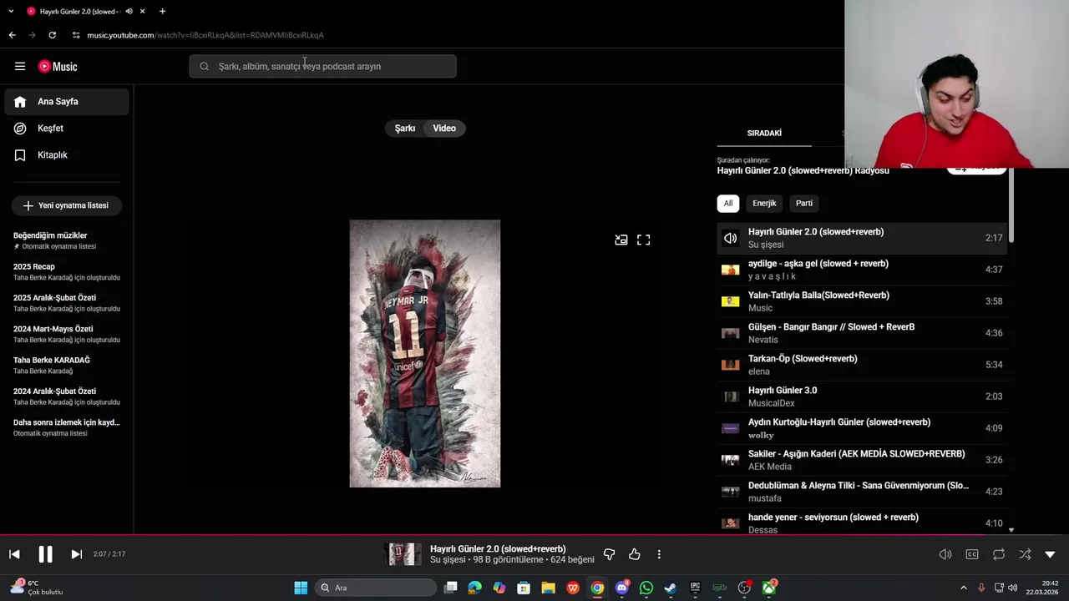
Task: Click thumbnail of Yalın-Tatlıyla Balla
Action: point(731,301)
